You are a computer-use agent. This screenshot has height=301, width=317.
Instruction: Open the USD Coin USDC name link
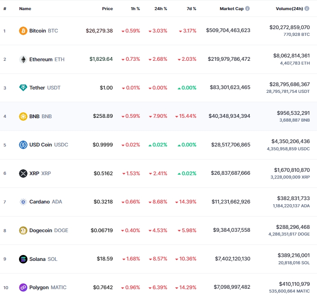click(x=49, y=145)
